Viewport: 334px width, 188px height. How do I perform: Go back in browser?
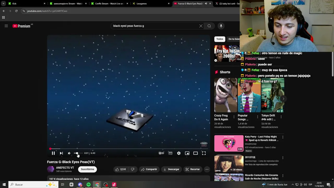tap(4, 11)
